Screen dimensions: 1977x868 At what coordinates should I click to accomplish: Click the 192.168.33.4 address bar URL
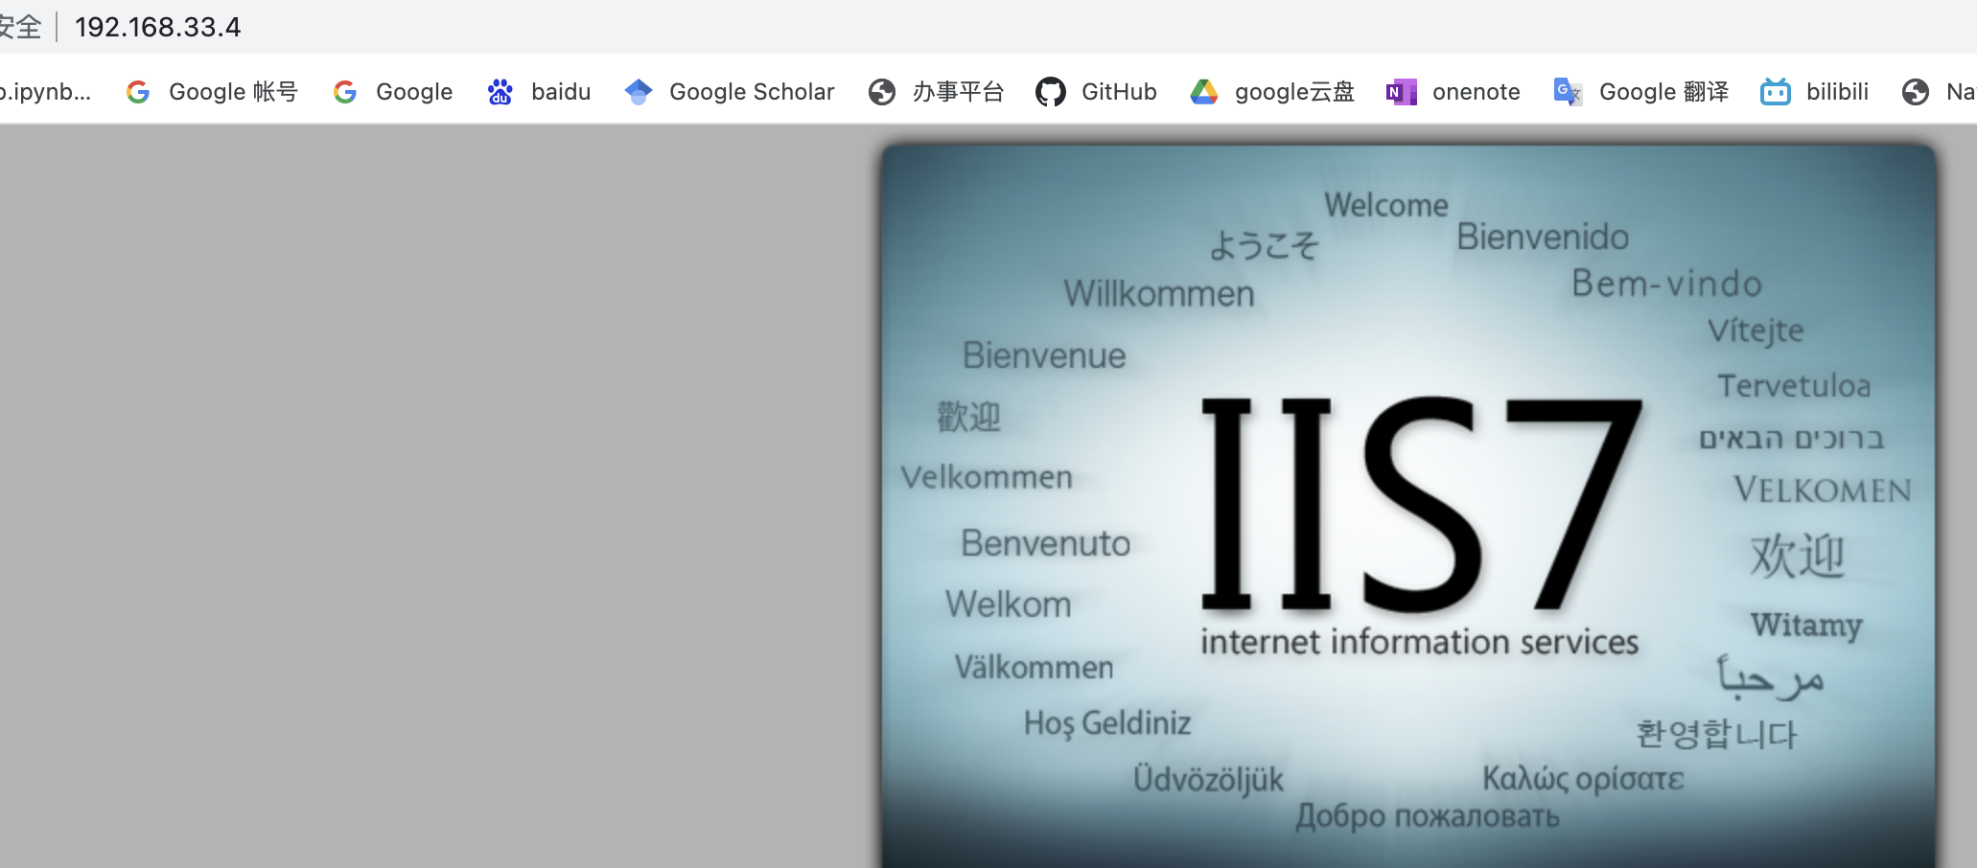tap(158, 27)
